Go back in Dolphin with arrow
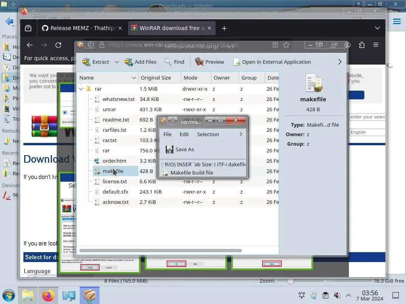This screenshot has height=304, width=406. click(9, 21)
